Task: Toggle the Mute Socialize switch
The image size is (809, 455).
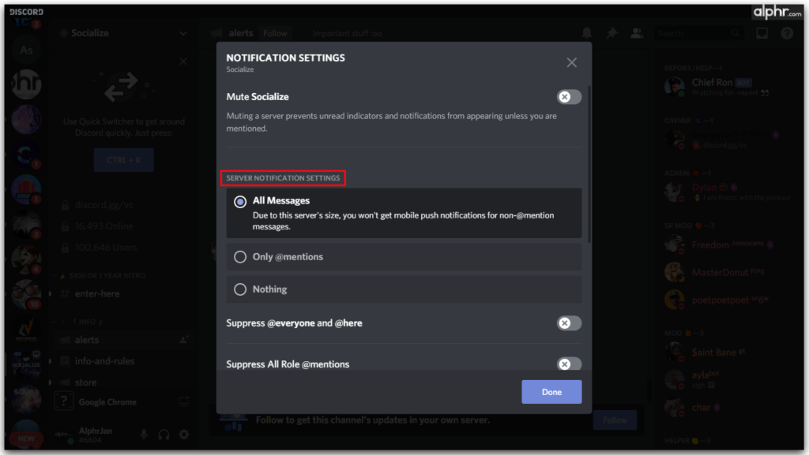Action: (567, 96)
